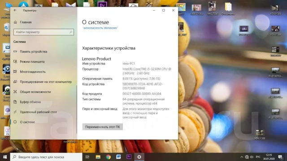This screenshot has height=161, width=287.
Task: Open Общие возможности settings
Action: coord(35,92)
